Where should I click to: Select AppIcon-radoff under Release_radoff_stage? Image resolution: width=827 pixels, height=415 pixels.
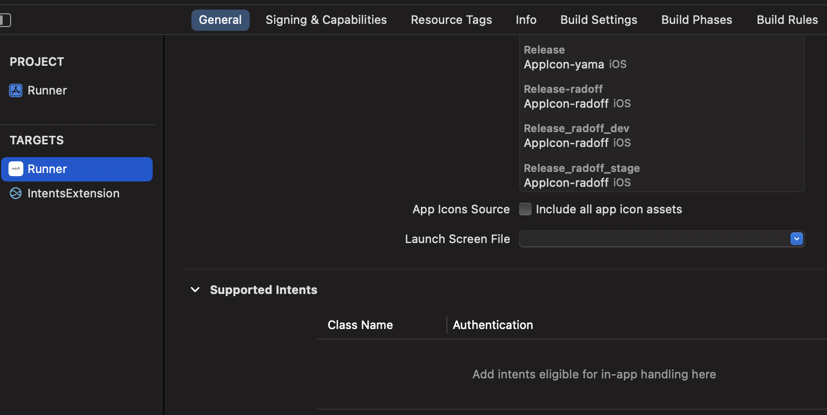point(566,183)
